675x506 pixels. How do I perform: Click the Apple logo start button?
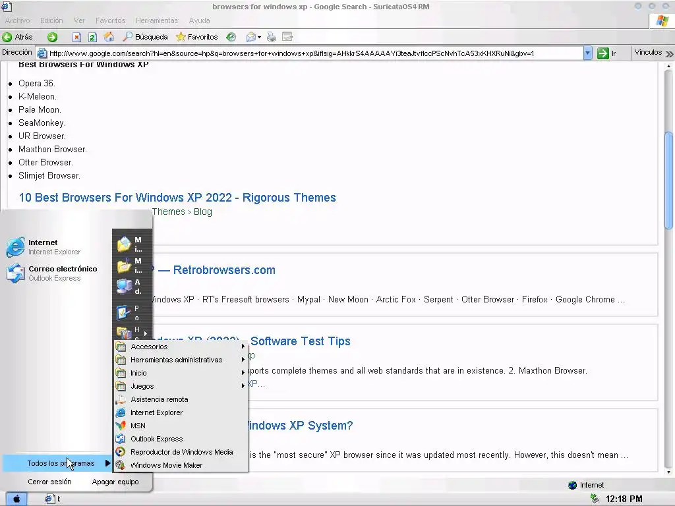[x=16, y=499]
